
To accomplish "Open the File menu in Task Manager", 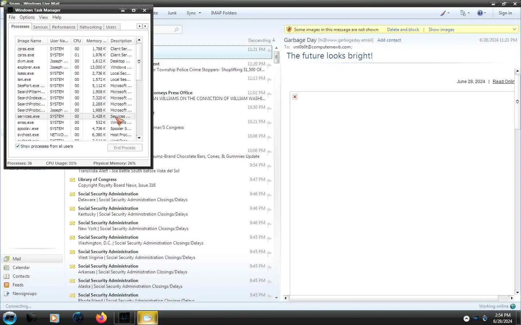I will click(x=12, y=17).
